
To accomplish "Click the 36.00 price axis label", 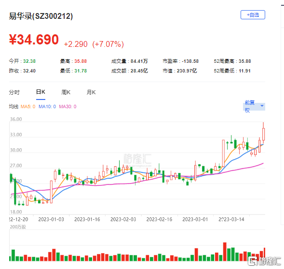I will tap(16, 119).
